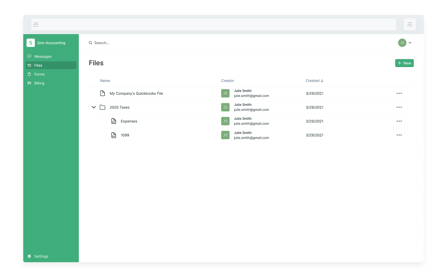Open the Expenses PDF file icon
The width and height of the screenshot is (447, 277).
114,121
